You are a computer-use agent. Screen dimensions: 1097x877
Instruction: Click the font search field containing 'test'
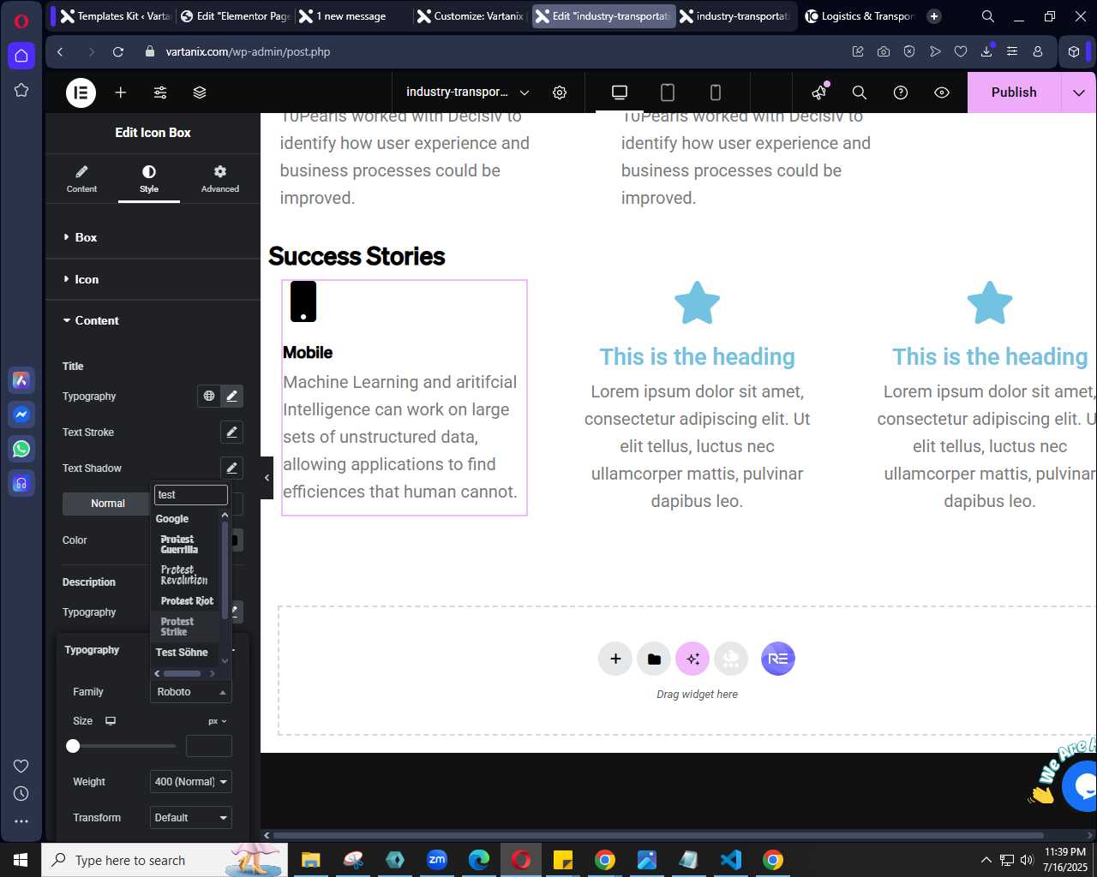click(190, 495)
